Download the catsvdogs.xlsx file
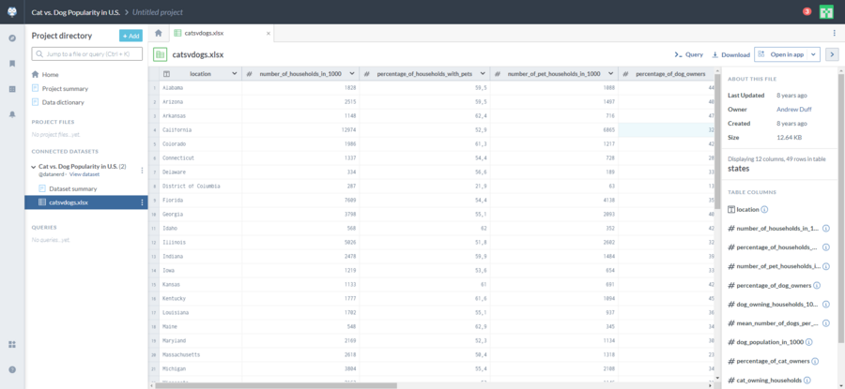This screenshot has width=845, height=389. coord(730,54)
